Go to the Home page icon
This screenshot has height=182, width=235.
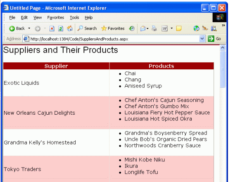70,28
